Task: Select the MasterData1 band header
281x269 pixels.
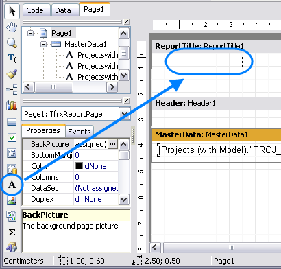Action: tap(217, 134)
